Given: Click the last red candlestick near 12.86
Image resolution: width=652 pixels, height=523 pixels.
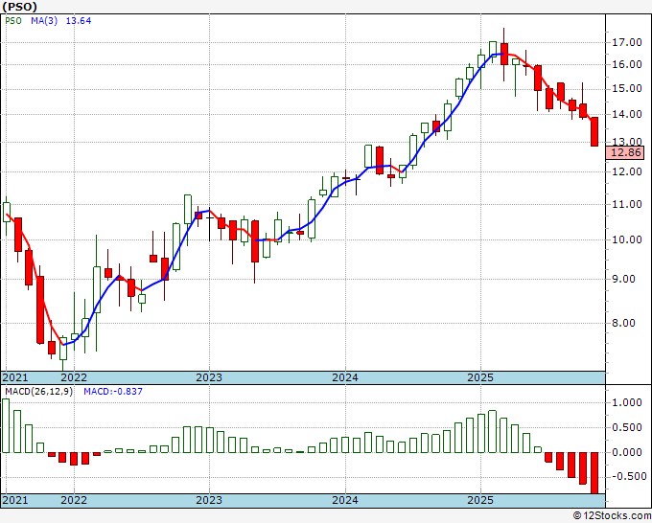Looking at the screenshot, I should point(594,131).
